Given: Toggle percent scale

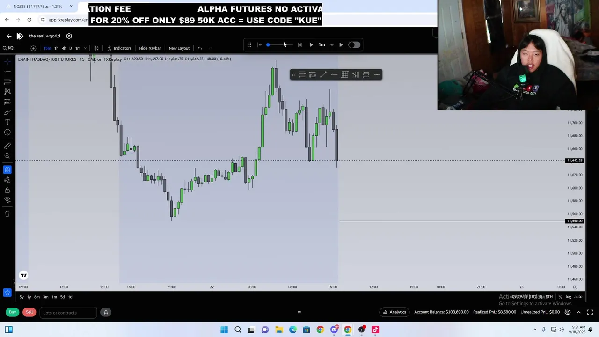Looking at the screenshot, I should (560, 297).
